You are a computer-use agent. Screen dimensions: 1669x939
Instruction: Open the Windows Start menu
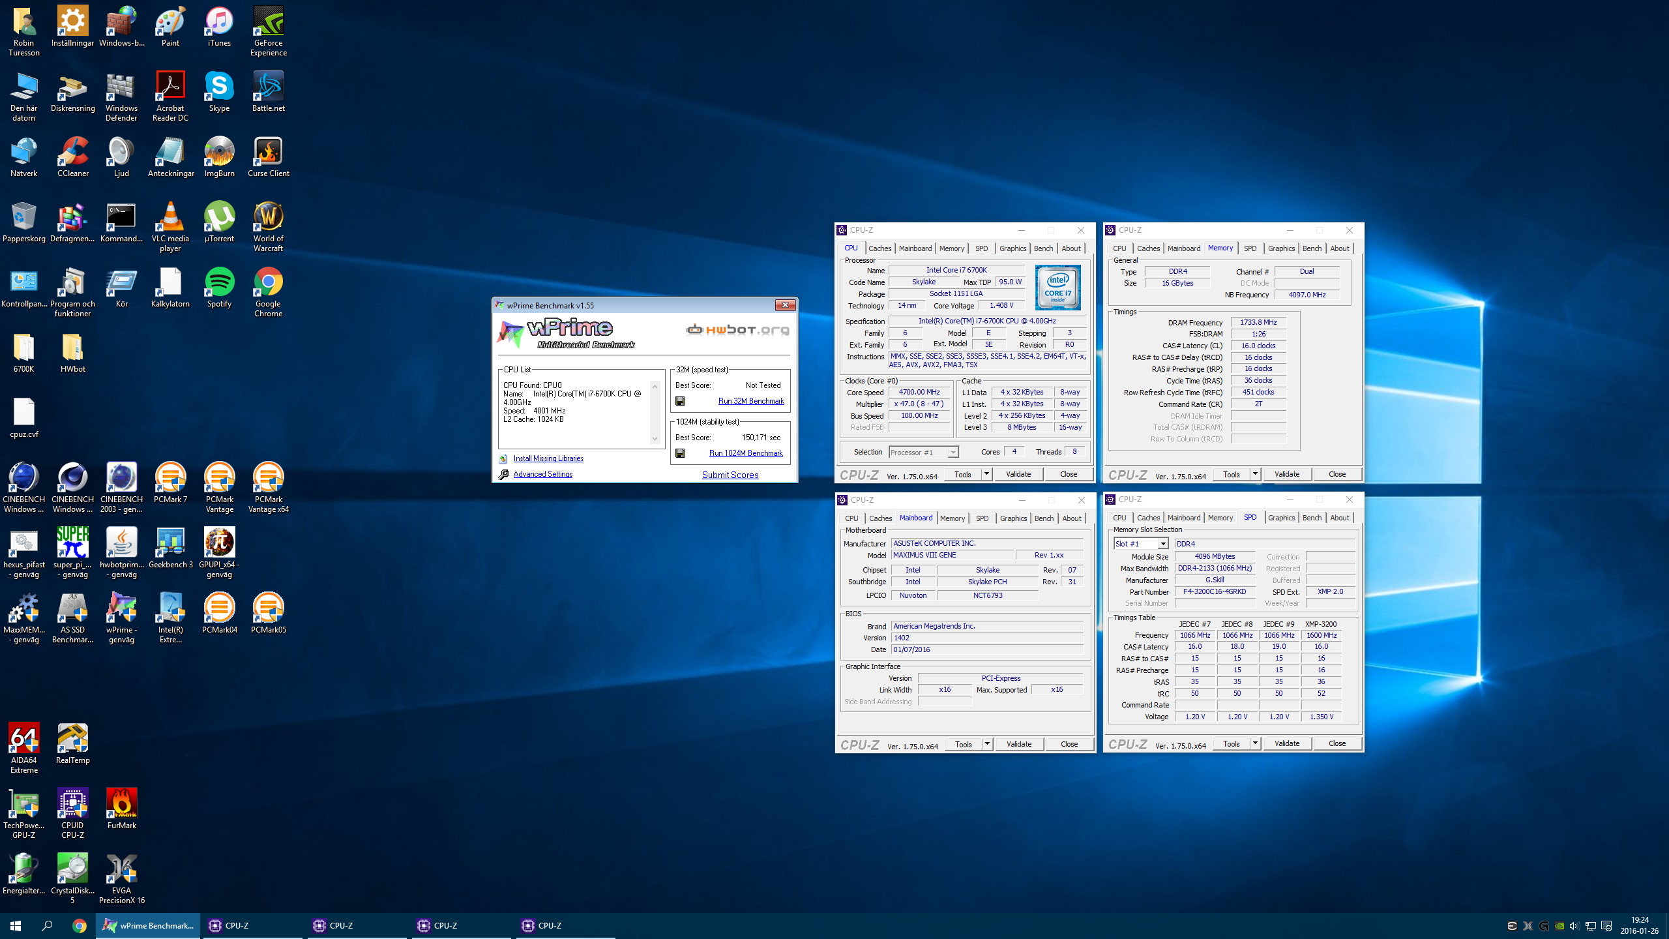point(16,925)
